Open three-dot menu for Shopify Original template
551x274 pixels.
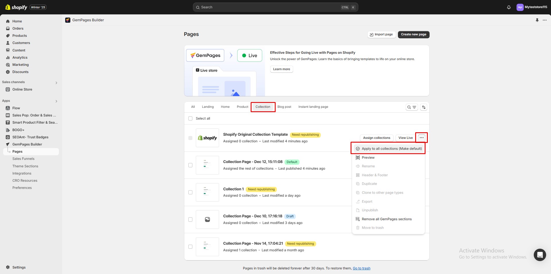[x=421, y=138]
